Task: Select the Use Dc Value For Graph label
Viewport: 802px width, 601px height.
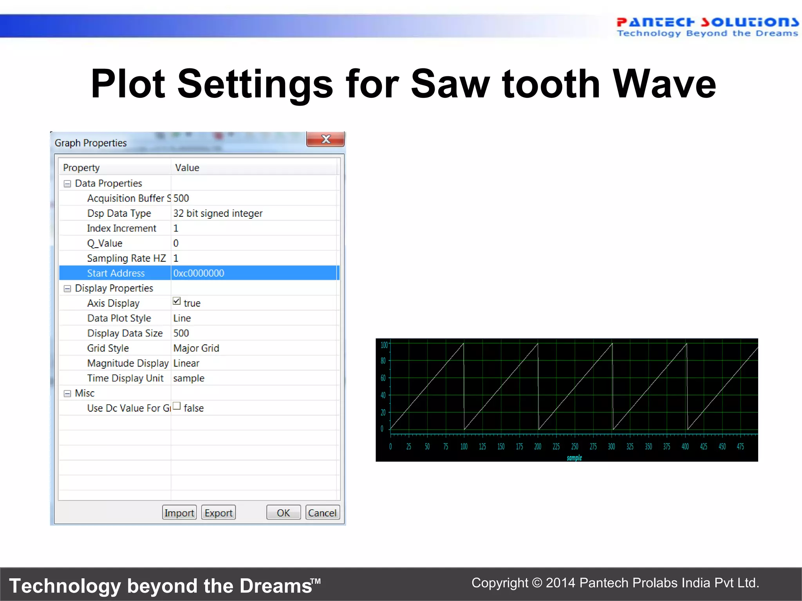Action: click(x=129, y=408)
